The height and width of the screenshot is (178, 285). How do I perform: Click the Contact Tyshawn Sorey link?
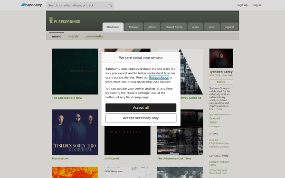point(219,163)
